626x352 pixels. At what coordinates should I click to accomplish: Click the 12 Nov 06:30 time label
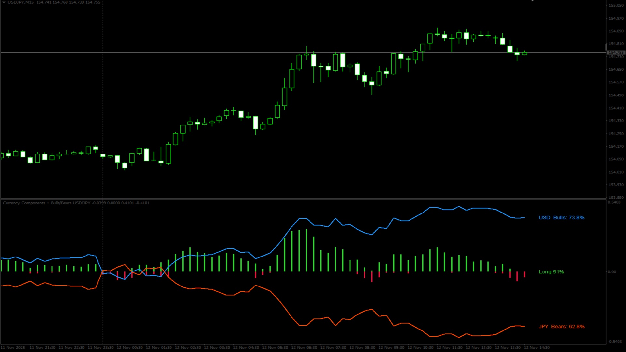(304, 348)
